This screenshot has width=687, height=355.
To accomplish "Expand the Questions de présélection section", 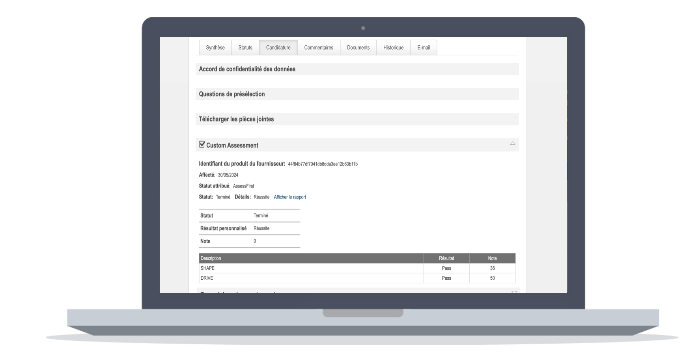I will pos(231,94).
